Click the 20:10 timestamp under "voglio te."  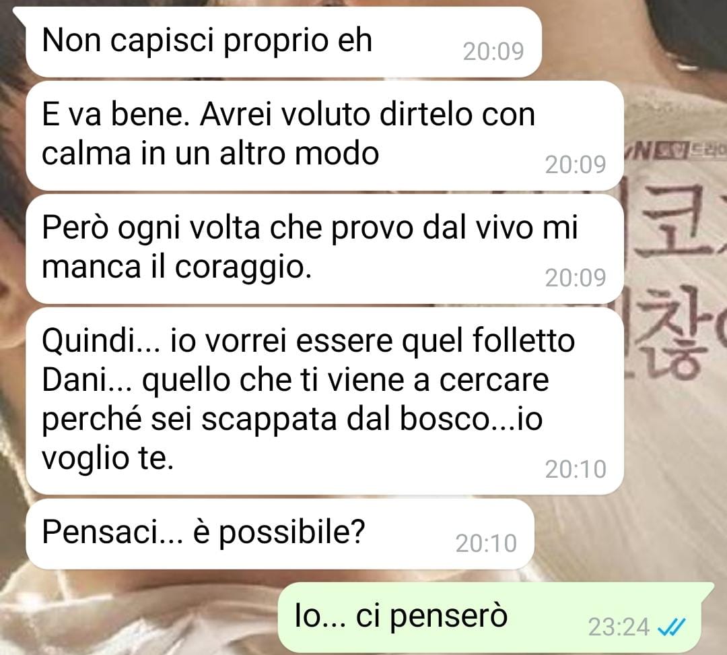(x=576, y=469)
